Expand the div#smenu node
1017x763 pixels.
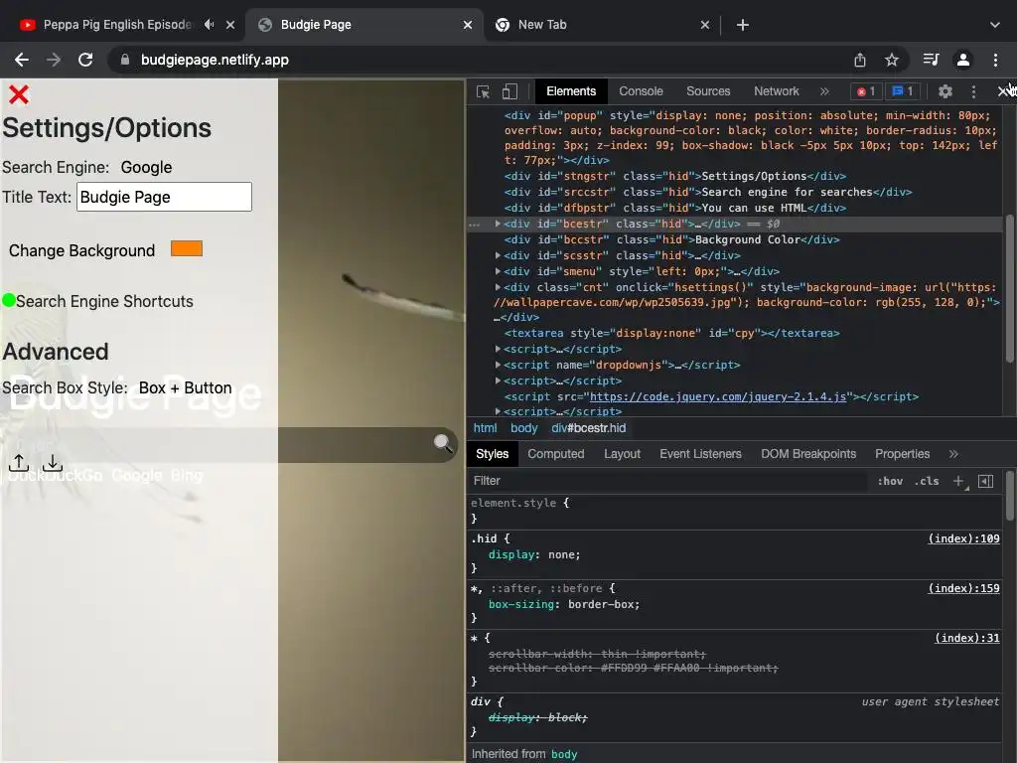tap(498, 271)
